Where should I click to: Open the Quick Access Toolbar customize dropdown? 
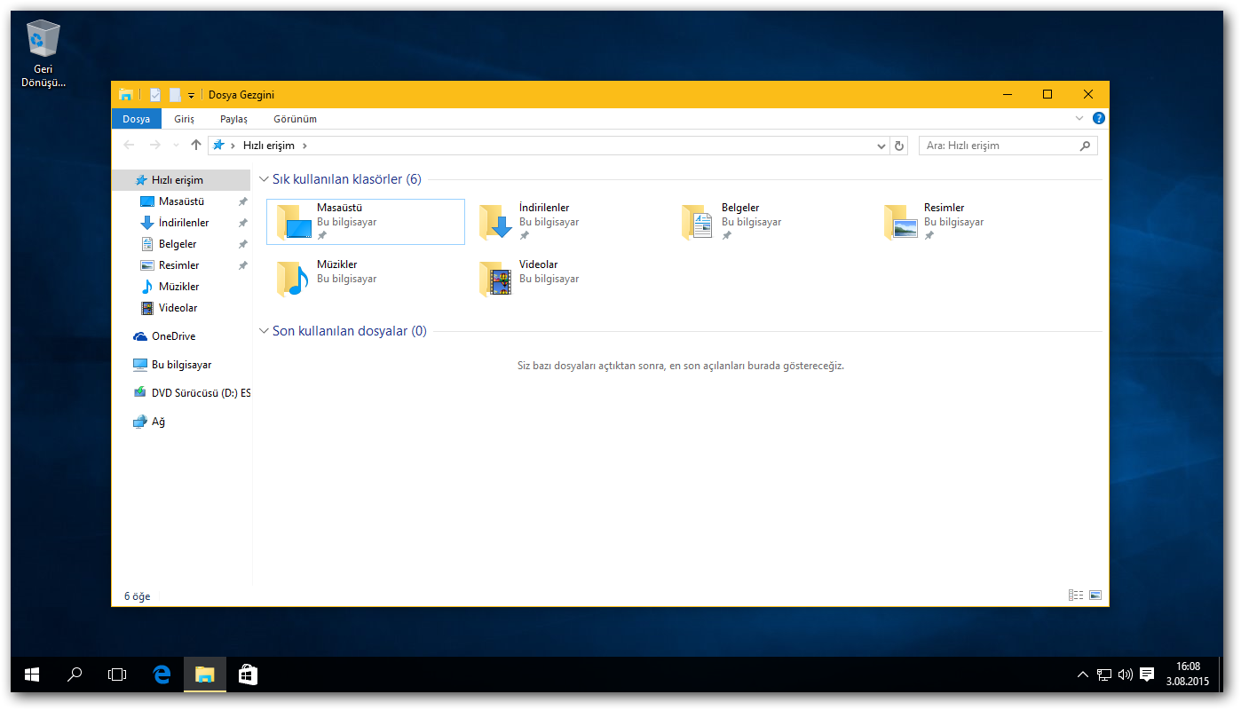tap(190, 94)
